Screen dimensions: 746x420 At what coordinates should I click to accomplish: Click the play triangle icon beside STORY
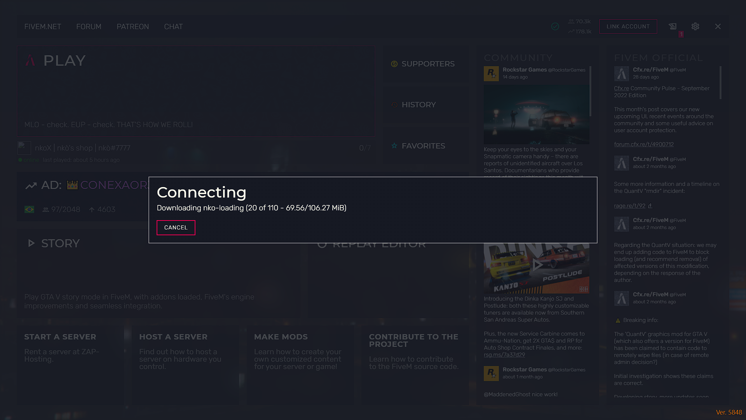pyautogui.click(x=31, y=243)
